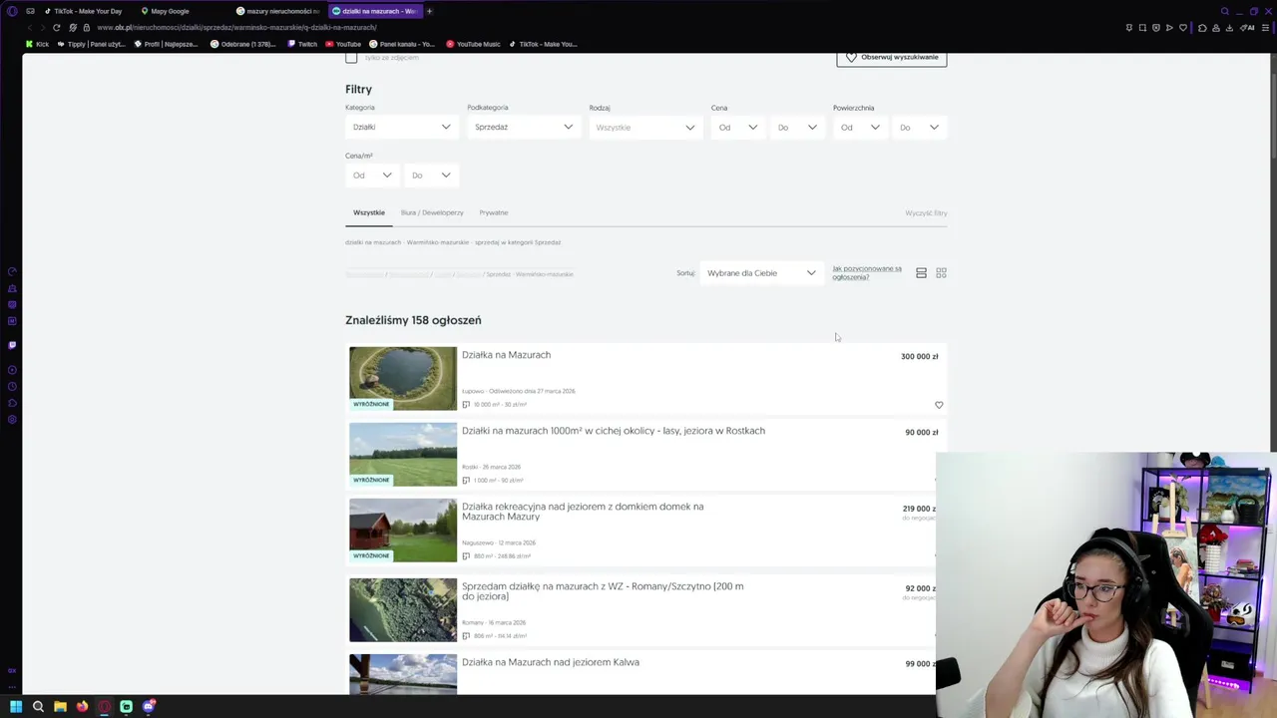Open Discord from the taskbar
Viewport: 1277px width, 718px height.
149,706
